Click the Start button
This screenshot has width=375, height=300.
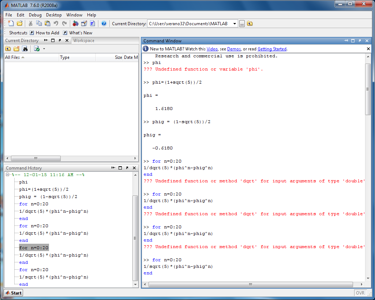[13, 293]
